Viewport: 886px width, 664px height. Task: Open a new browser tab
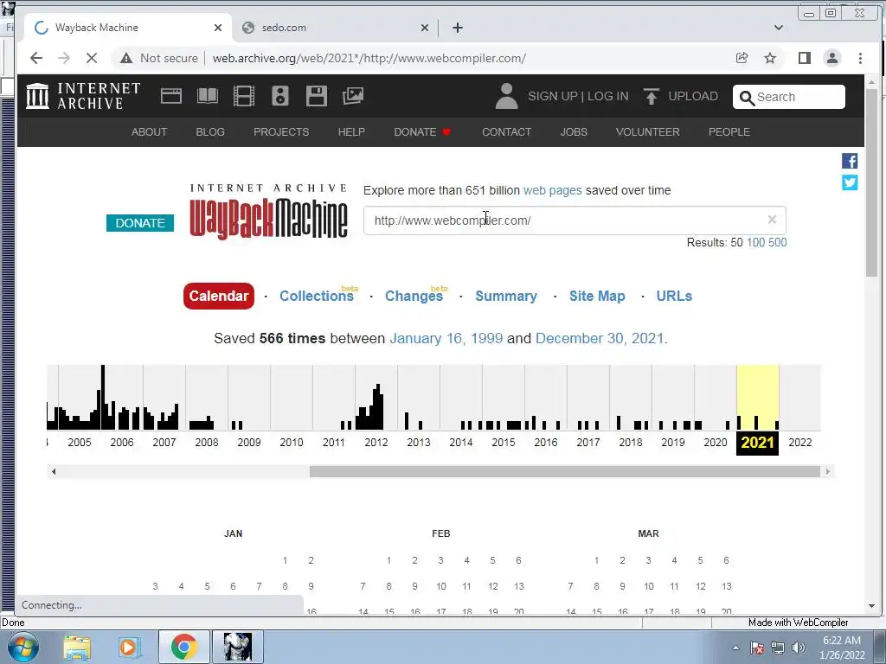(458, 28)
